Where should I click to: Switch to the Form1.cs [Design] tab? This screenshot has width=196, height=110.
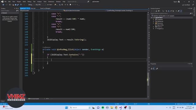(45, 8)
